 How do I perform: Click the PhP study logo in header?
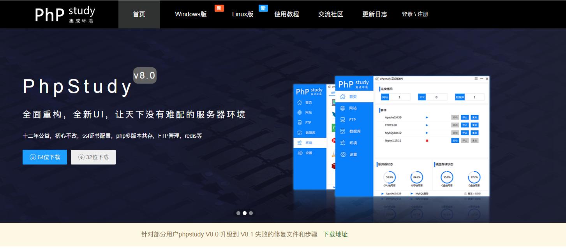(65, 14)
